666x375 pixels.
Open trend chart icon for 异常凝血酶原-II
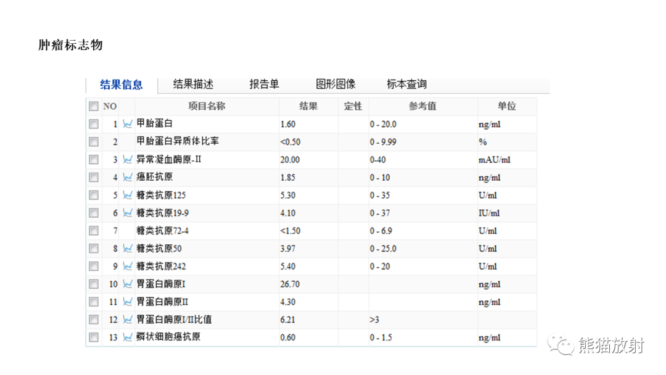(x=128, y=160)
